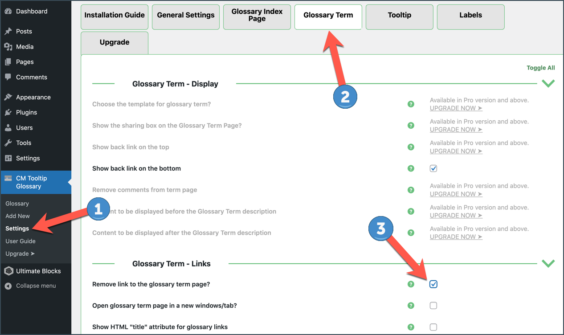Viewport: 564px width, 335px height.
Task: Click Collapse menu at sidebar bottom
Action: (x=36, y=286)
